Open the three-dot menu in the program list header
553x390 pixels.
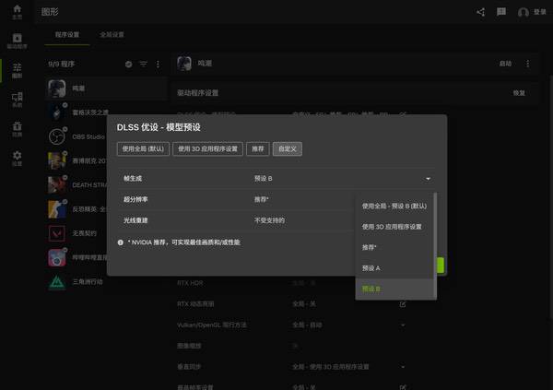(x=158, y=64)
